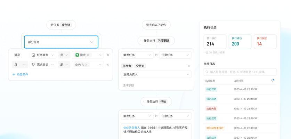Viewport: 291px width, 139px height.
Task: Delete the 需求分类 condition row
Action: pos(108,65)
